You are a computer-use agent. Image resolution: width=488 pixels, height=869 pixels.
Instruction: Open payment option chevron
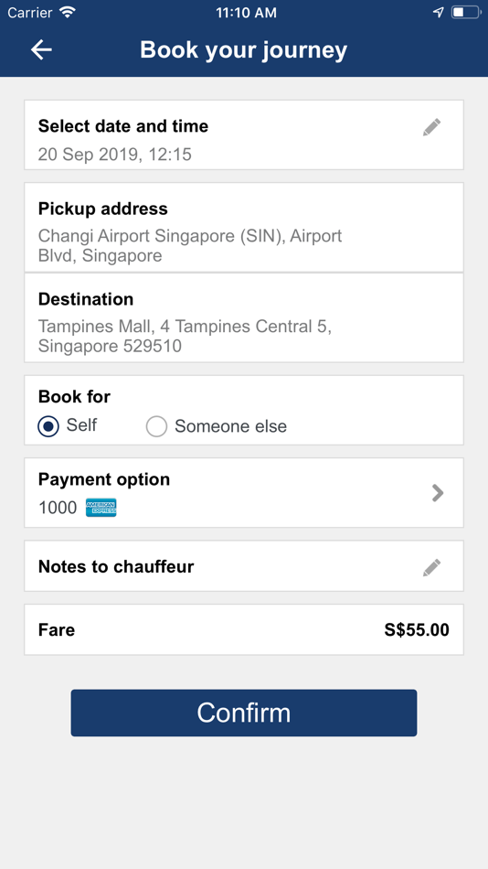(438, 493)
